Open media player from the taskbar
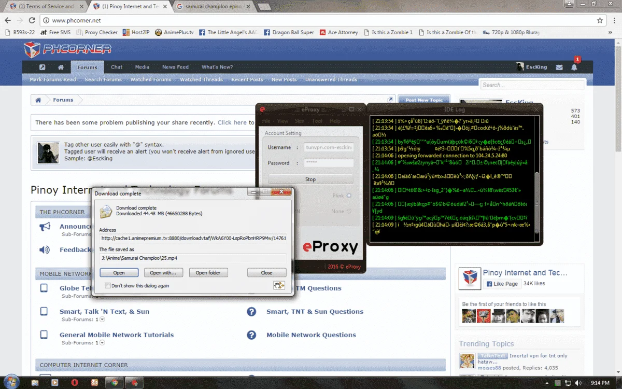This screenshot has width=622, height=389. click(x=55, y=382)
